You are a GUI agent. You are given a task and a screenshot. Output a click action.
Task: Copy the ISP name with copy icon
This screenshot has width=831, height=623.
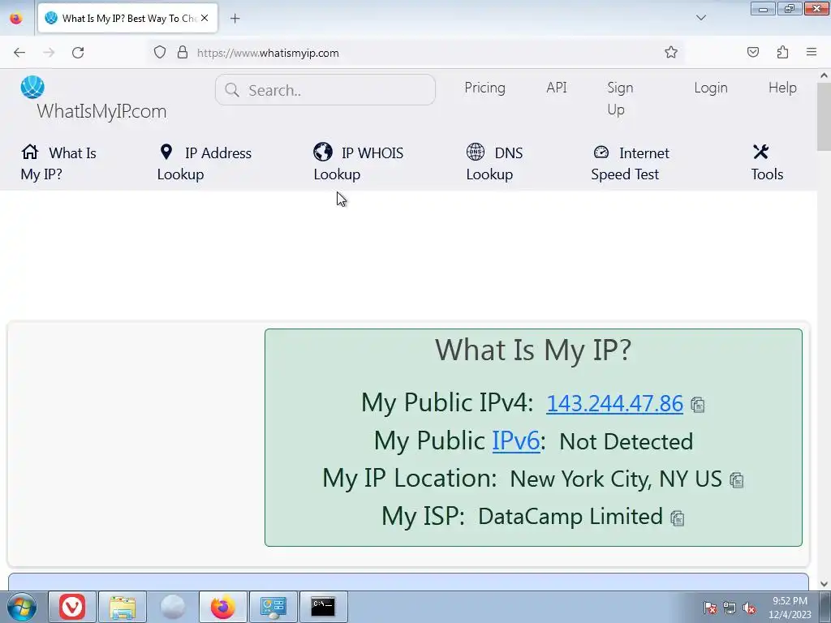pyautogui.click(x=678, y=518)
